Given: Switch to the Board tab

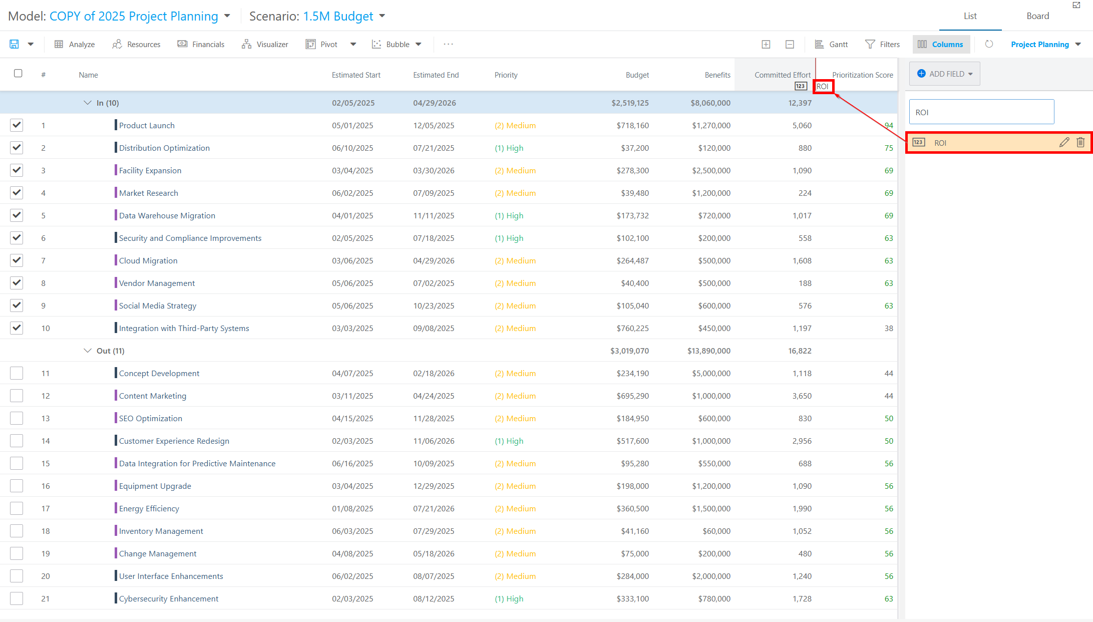Looking at the screenshot, I should tap(1037, 16).
